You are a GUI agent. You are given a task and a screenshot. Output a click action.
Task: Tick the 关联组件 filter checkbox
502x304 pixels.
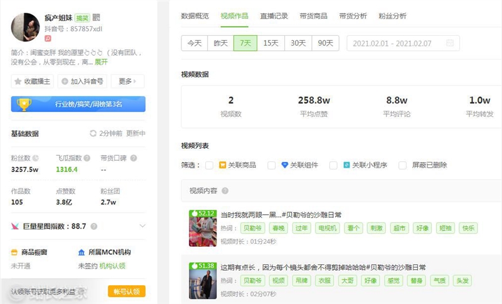click(x=272, y=165)
